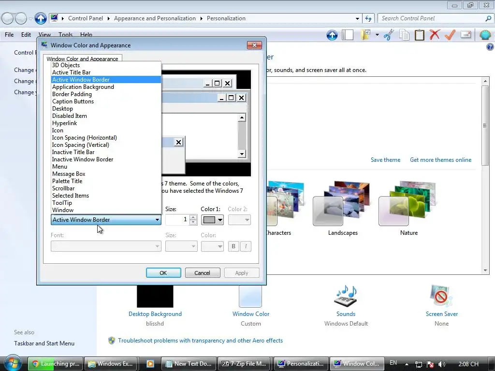Select Desktop in item list
The image size is (495, 371).
[x=106, y=109]
